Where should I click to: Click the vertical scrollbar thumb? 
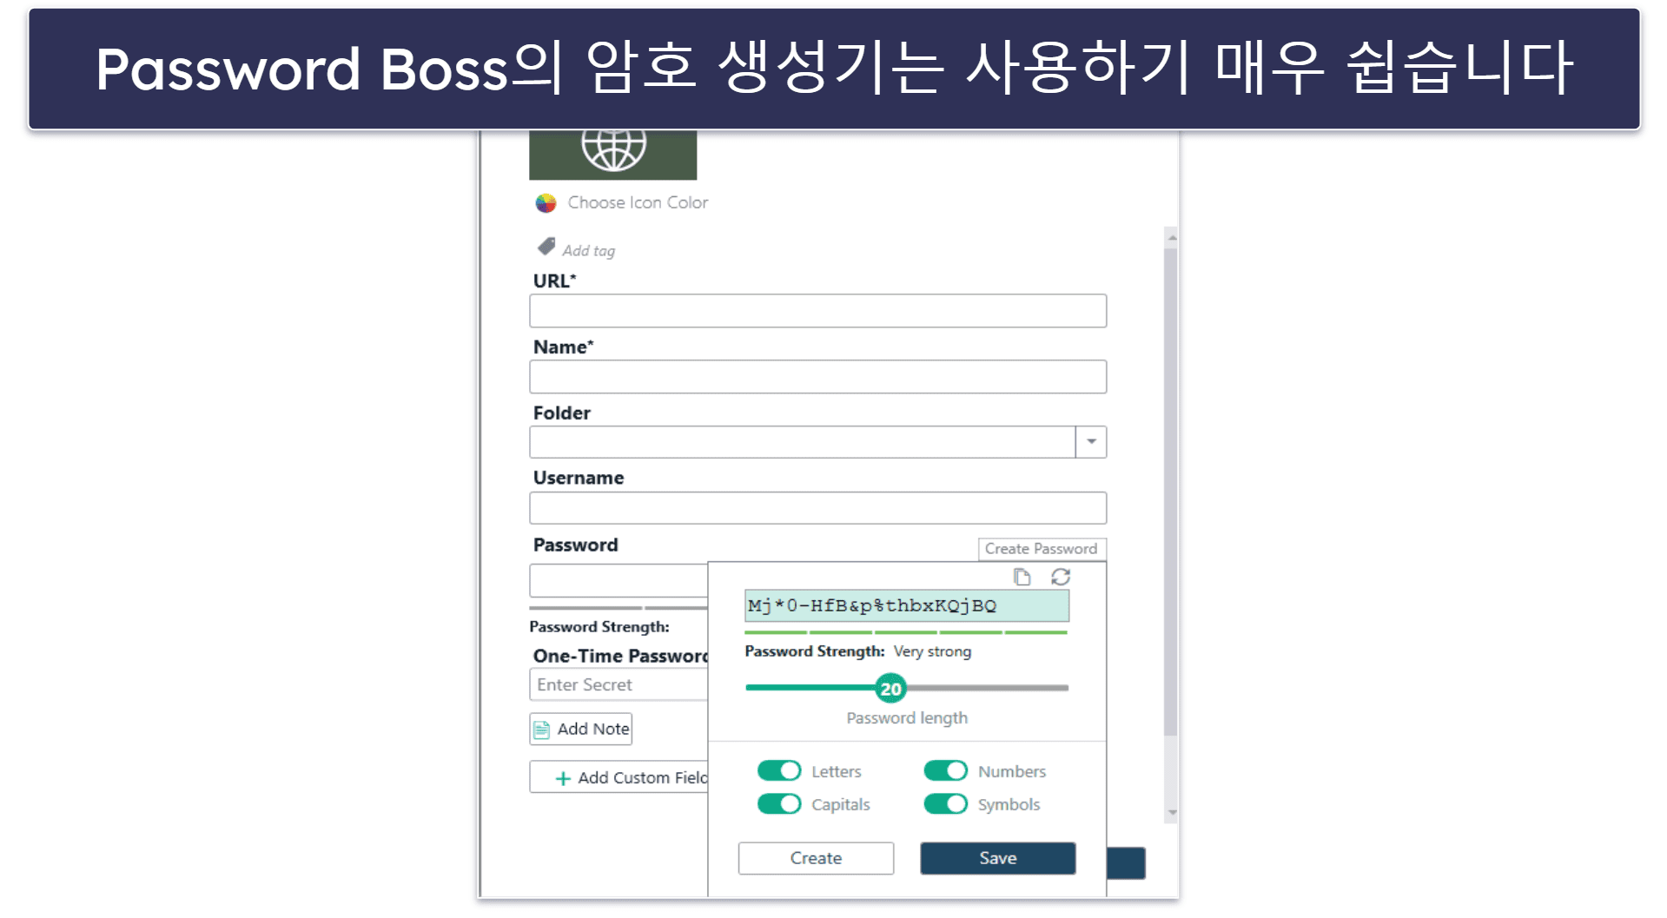[1171, 492]
